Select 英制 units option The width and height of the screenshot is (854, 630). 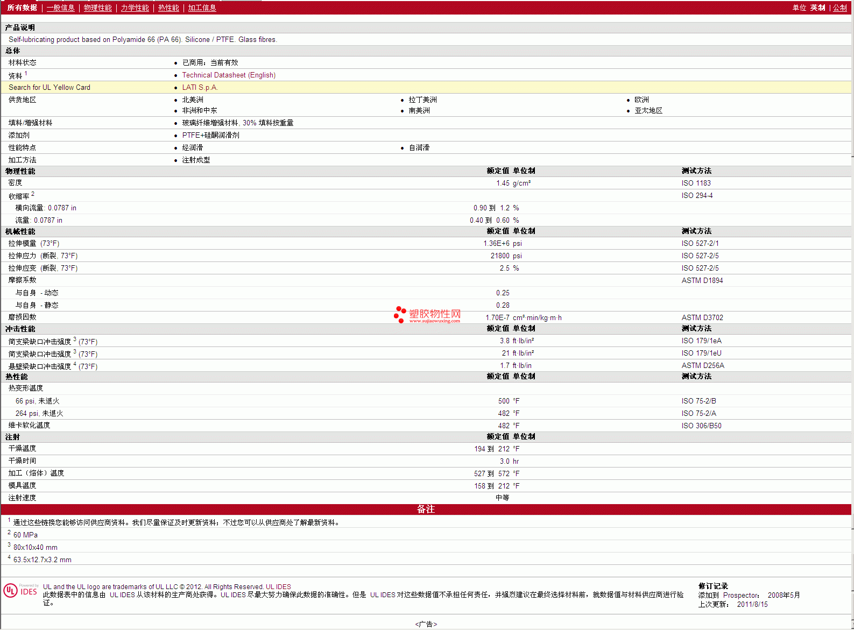pos(817,8)
